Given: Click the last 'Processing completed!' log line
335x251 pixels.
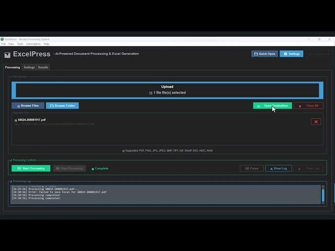Looking at the screenshot, I should [36, 198].
